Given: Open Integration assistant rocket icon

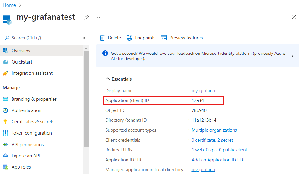Looking at the screenshot, I should pyautogui.click(x=5, y=73).
